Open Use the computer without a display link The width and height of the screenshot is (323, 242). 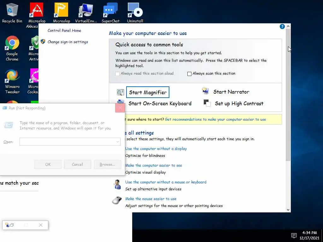(x=156, y=149)
